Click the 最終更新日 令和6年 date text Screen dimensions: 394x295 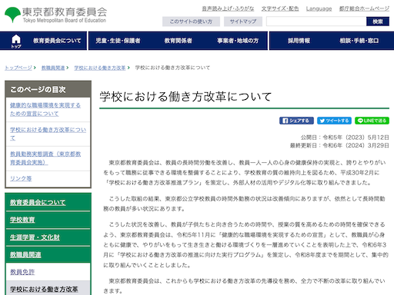pos(339,145)
